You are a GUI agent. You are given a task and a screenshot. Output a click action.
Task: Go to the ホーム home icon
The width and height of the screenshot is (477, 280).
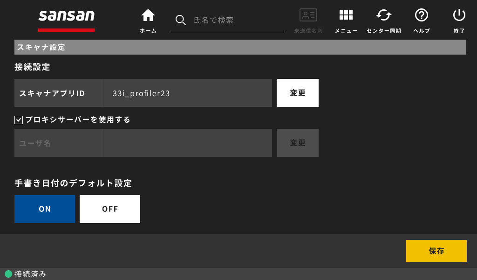[148, 15]
